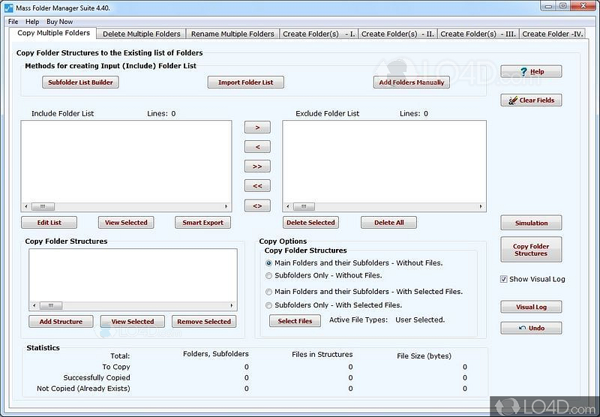Click the Clear Fields broom icon button
The image size is (600, 417).
pyautogui.click(x=531, y=100)
